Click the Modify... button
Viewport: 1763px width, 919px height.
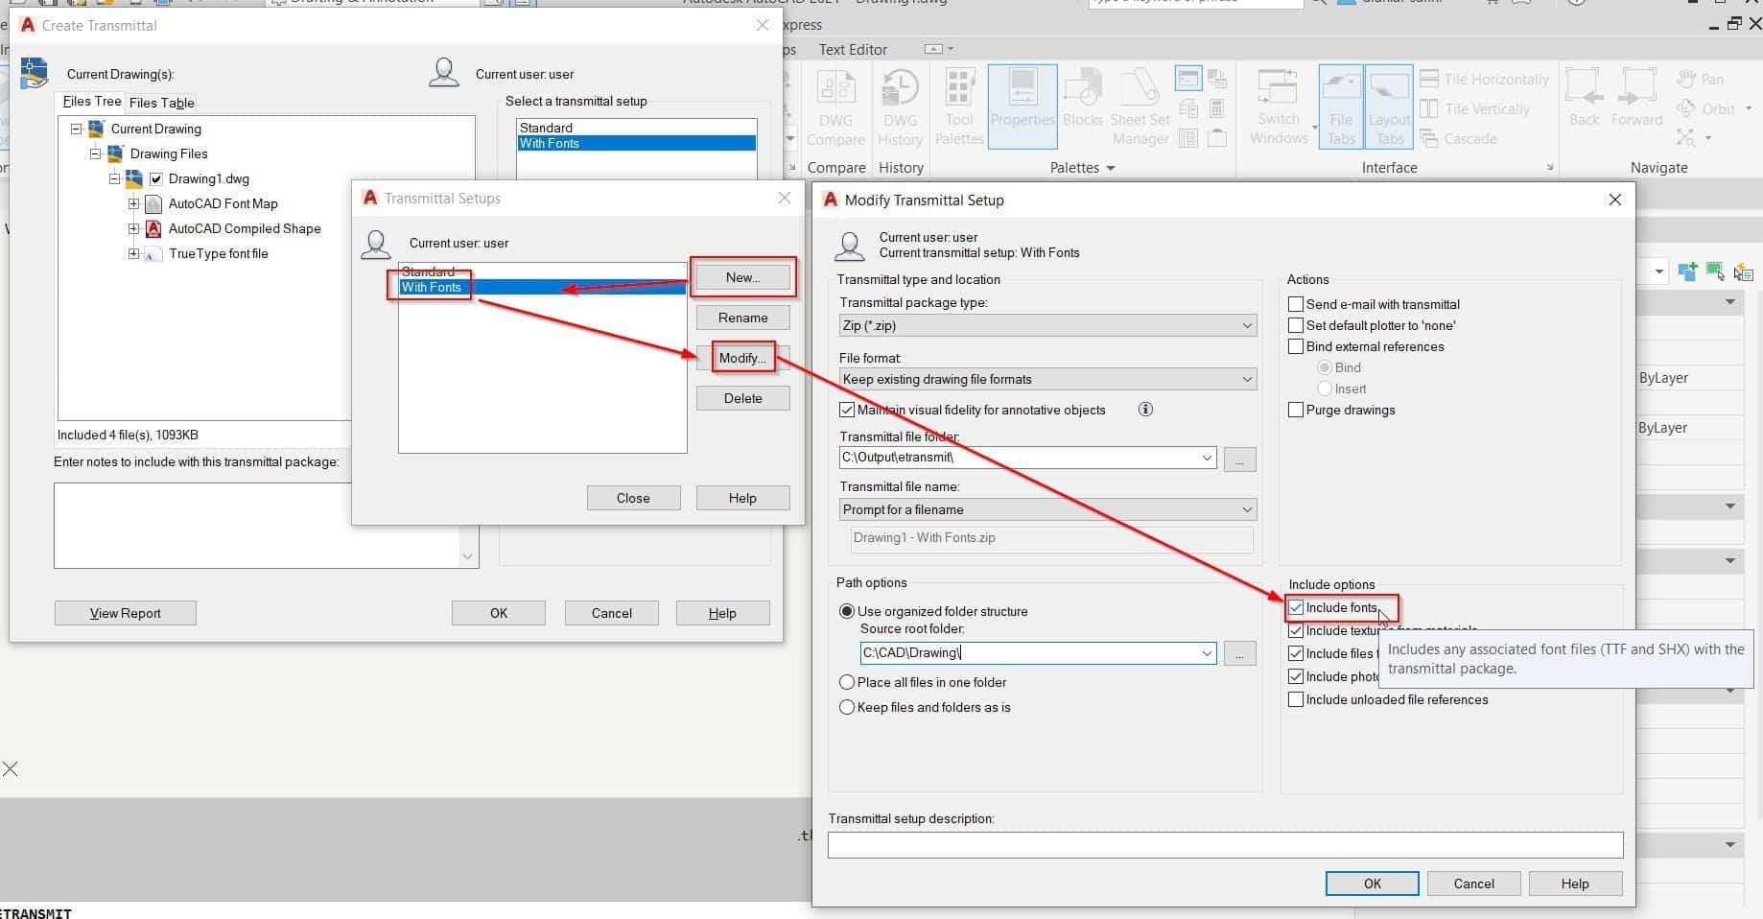[742, 359]
